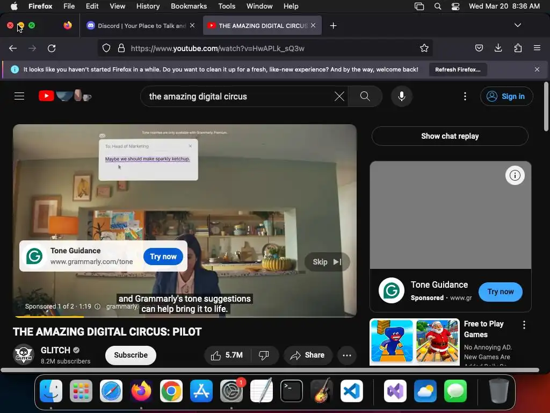The width and height of the screenshot is (550, 413).
Task: Open the GLITCH channel name link
Action: tap(55, 350)
